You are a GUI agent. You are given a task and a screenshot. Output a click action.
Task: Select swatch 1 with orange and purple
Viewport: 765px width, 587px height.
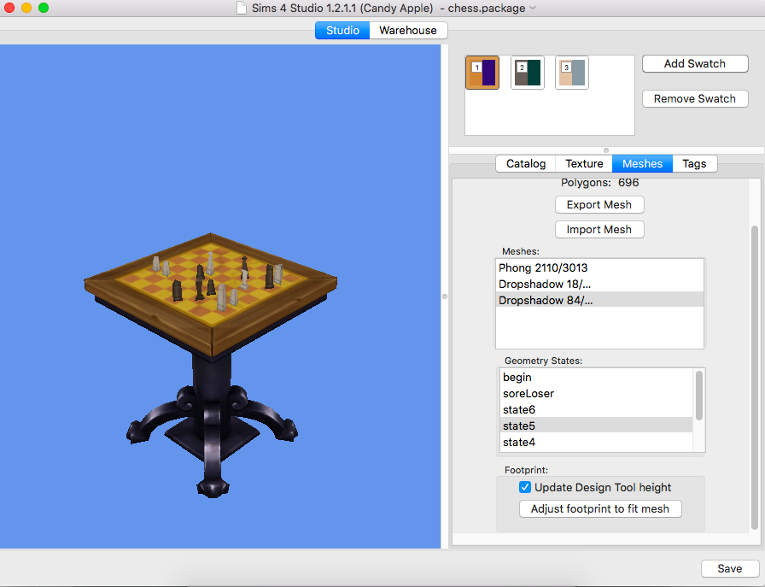[482, 73]
